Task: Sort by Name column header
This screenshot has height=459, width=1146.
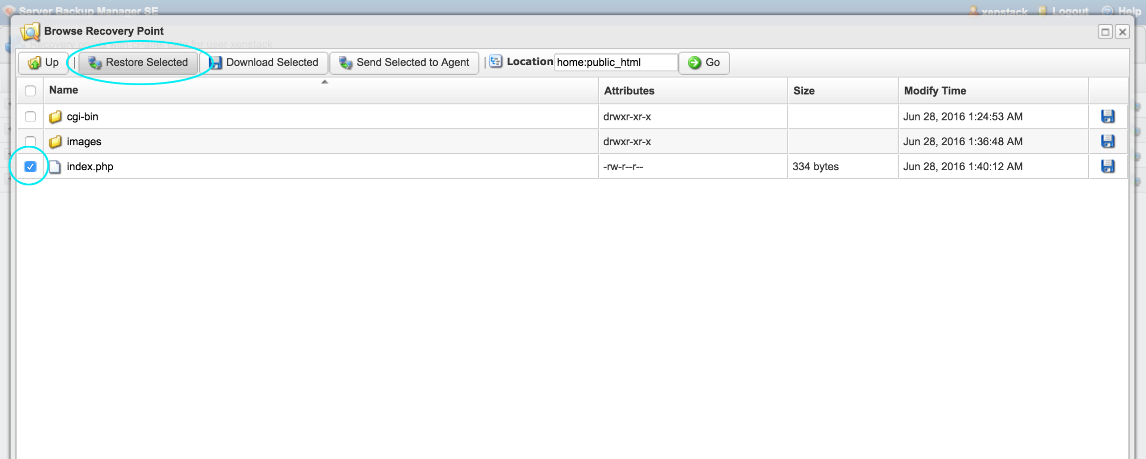Action: tap(64, 90)
